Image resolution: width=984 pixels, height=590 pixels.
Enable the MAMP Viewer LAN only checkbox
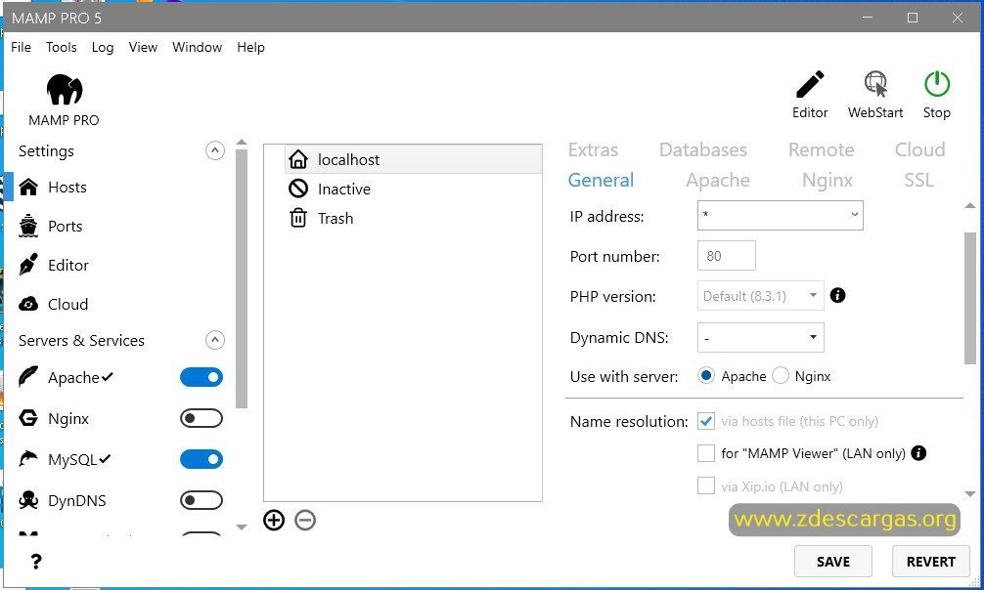[706, 452]
